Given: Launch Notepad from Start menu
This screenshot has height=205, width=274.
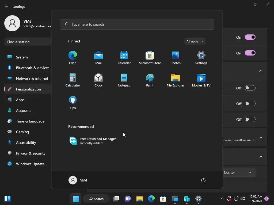Looking at the screenshot, I should 124,80.
